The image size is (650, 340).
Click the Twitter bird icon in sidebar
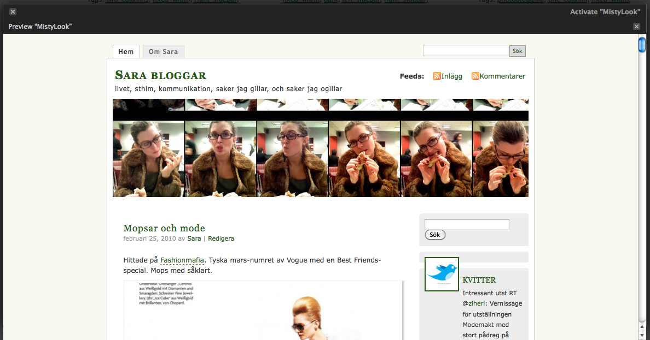[x=442, y=273]
